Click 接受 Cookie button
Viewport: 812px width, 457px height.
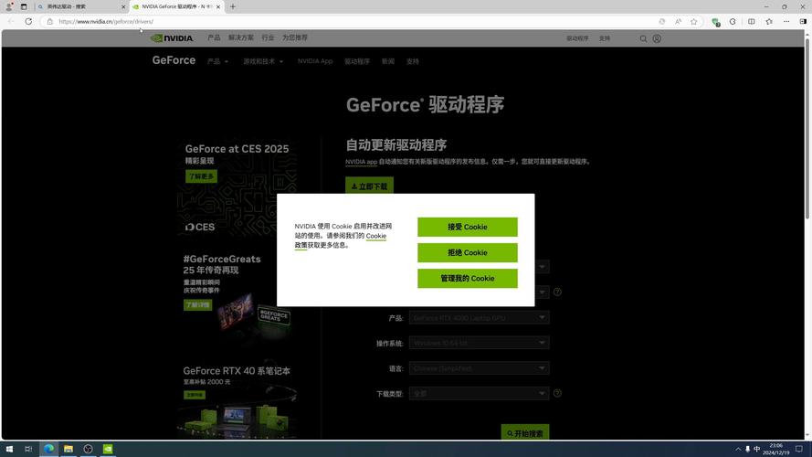(467, 227)
